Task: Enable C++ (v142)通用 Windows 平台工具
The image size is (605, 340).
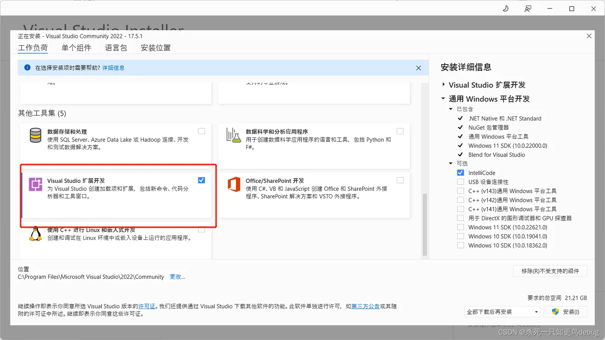Action: [x=461, y=200]
